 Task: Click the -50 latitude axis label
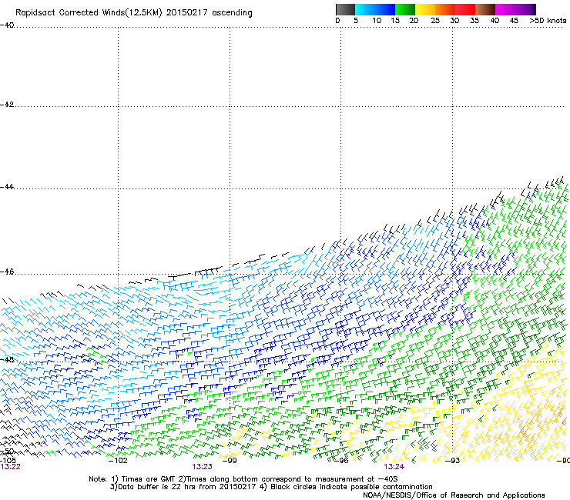[7, 452]
